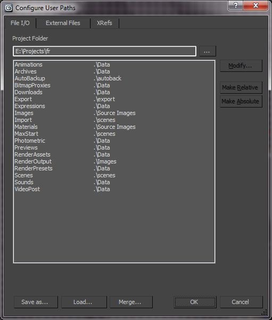Viewport: 272px width, 320px height.
Task: Select the Scenes path row
Action: pyautogui.click(x=114, y=176)
